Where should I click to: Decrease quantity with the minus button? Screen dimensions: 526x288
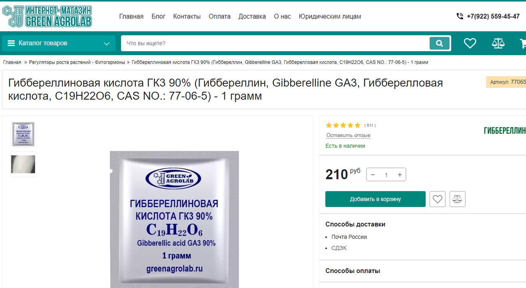(x=373, y=175)
